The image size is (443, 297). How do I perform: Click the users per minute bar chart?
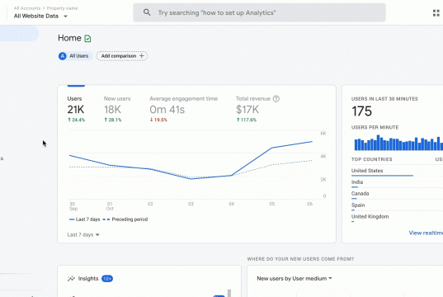pyautogui.click(x=398, y=143)
